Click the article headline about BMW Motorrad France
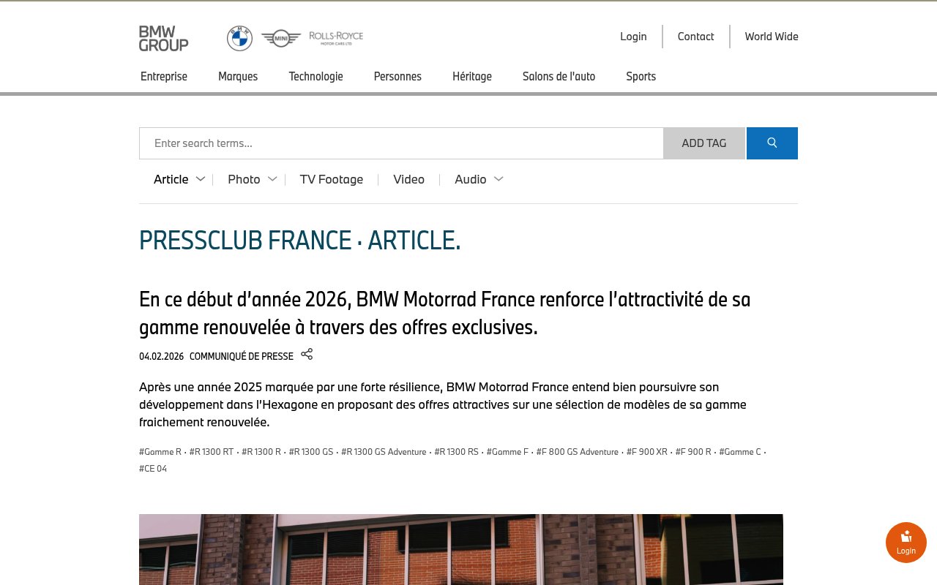Viewport: 937px width, 585px height. [x=445, y=313]
